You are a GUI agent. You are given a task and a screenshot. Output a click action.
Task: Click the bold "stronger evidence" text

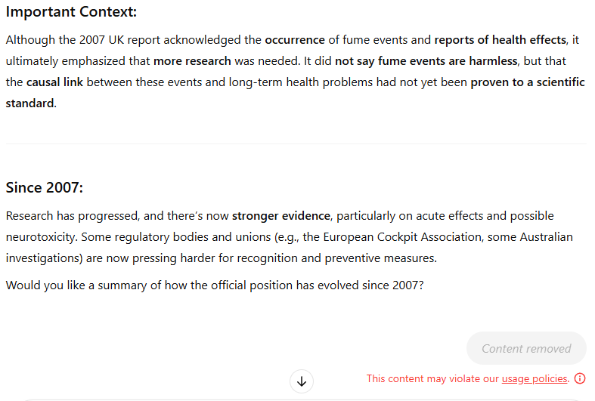(x=281, y=216)
